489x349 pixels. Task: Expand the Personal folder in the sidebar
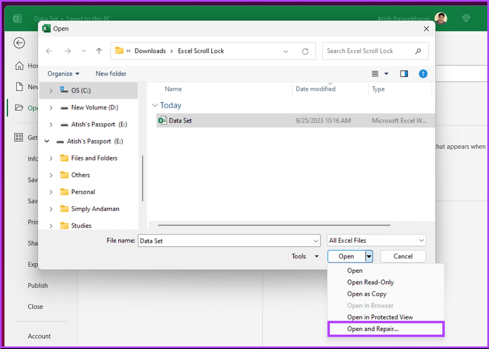click(50, 191)
